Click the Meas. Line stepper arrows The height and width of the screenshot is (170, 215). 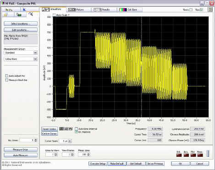coord(88,154)
